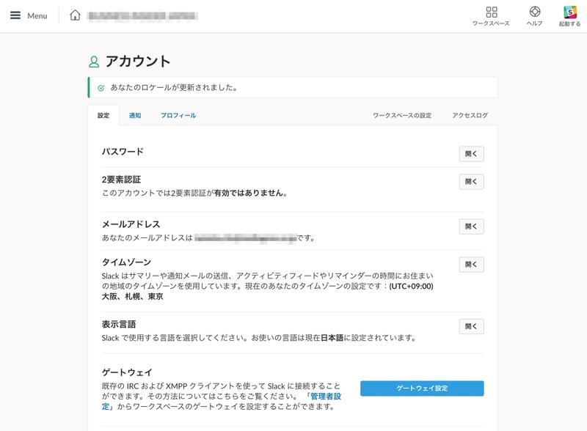
Task: Click the あなたのロケールが更新されました message
Action: click(174, 88)
